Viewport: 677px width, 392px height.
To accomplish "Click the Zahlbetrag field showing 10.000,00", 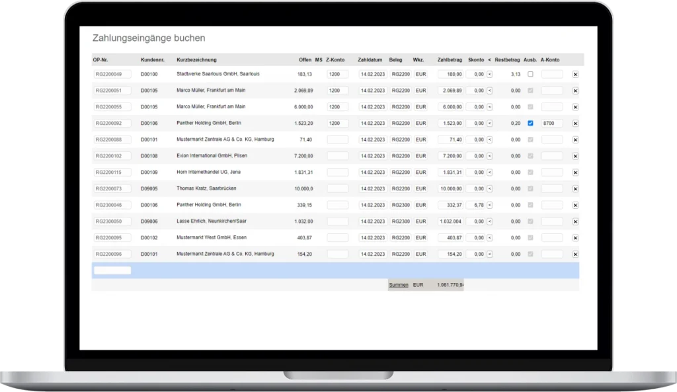I will tap(450, 189).
